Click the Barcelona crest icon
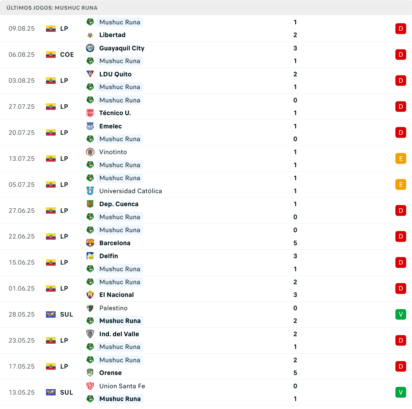The width and height of the screenshot is (412, 409). pos(90,243)
